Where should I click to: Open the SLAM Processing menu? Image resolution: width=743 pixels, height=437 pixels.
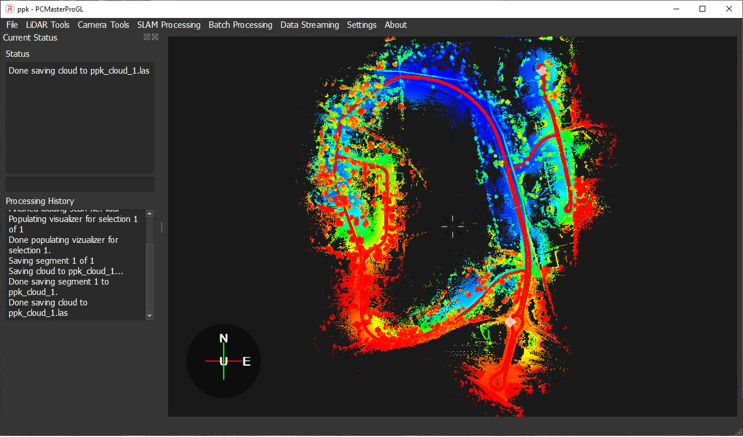pyautogui.click(x=169, y=24)
